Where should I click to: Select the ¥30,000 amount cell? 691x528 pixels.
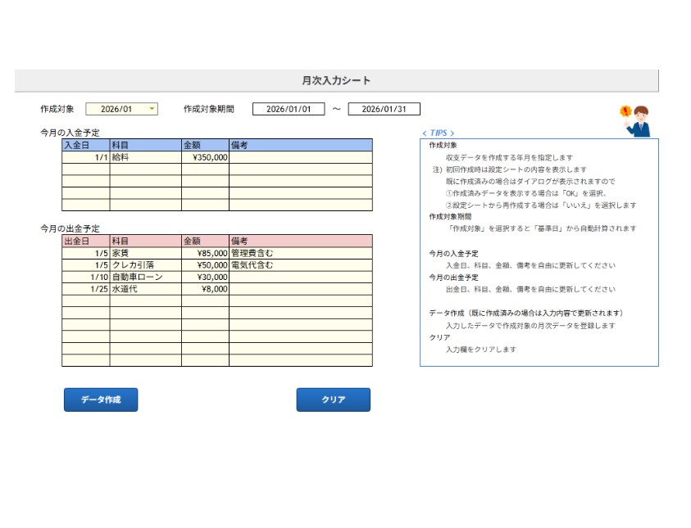205,277
